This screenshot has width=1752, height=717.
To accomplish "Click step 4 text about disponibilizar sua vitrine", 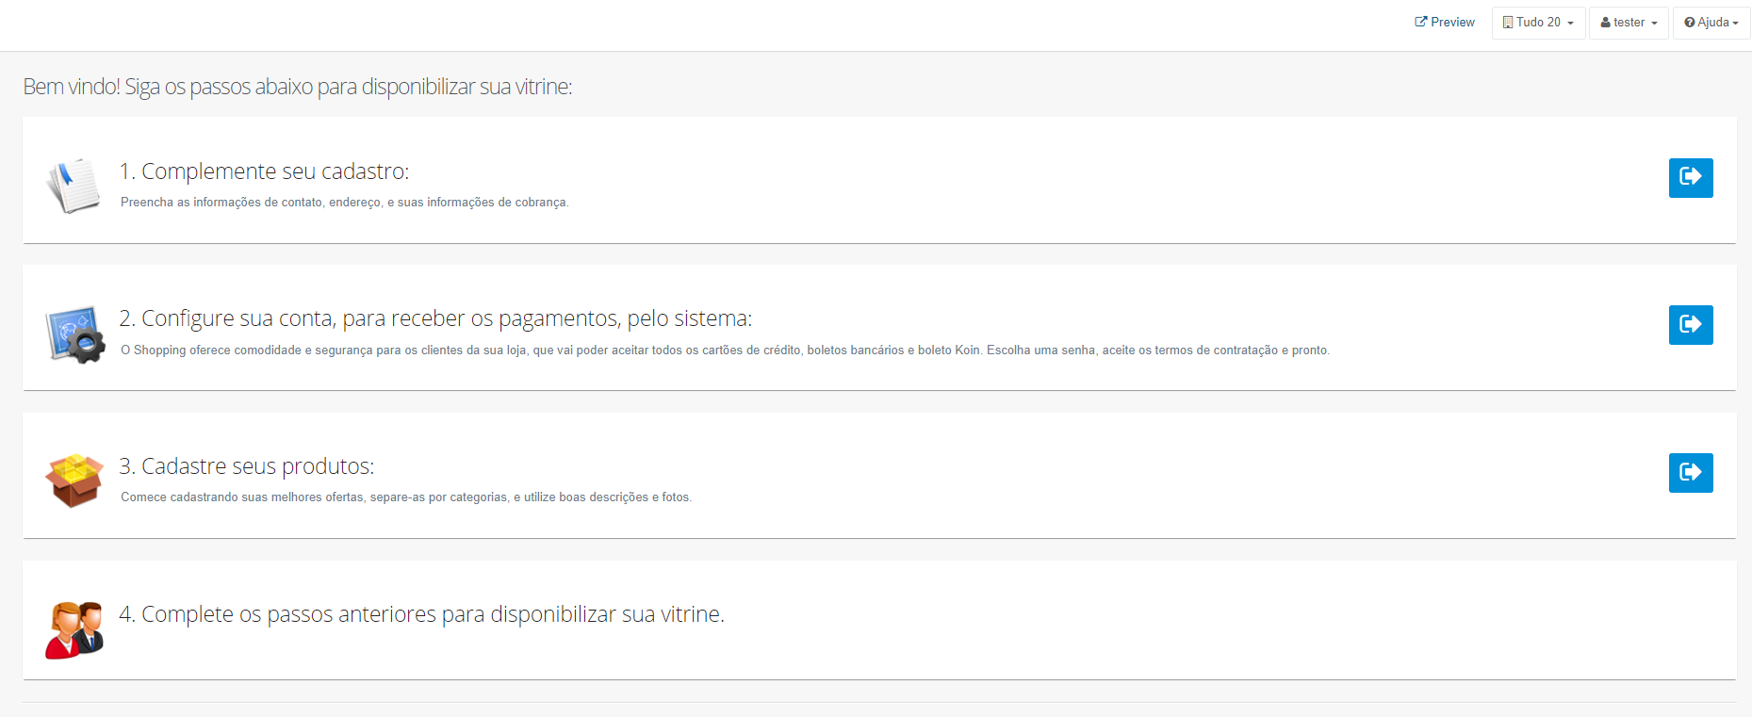I will pos(421,614).
